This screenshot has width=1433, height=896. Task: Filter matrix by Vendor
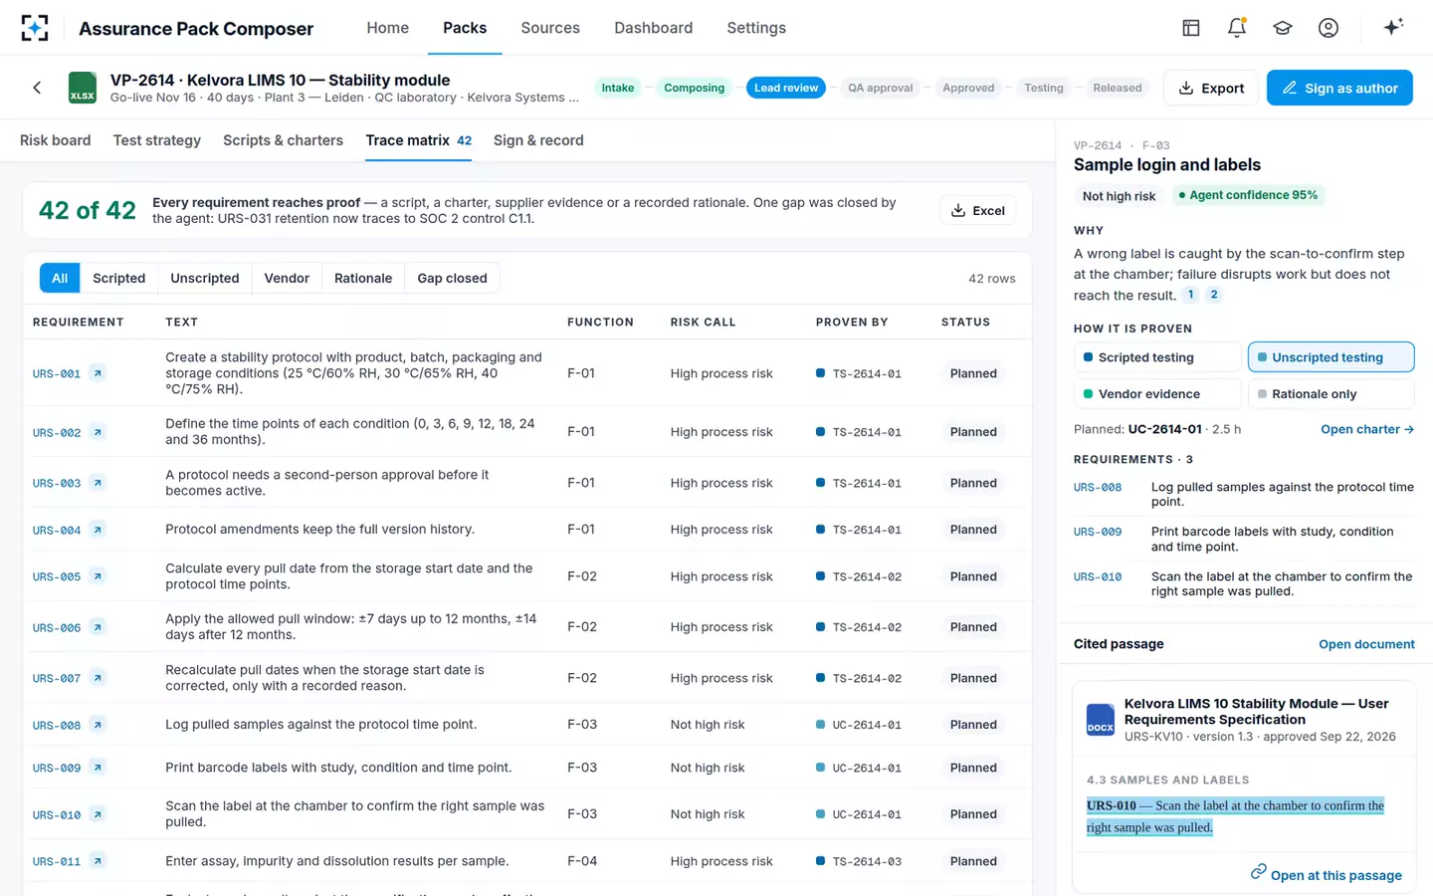tap(287, 278)
